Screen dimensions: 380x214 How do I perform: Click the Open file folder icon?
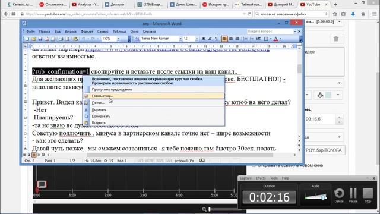tap(34, 39)
